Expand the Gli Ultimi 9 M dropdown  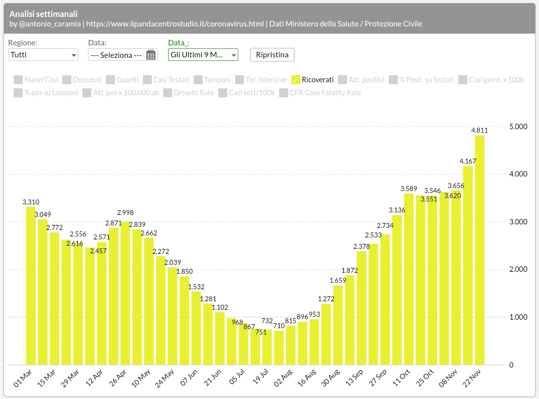tap(203, 54)
